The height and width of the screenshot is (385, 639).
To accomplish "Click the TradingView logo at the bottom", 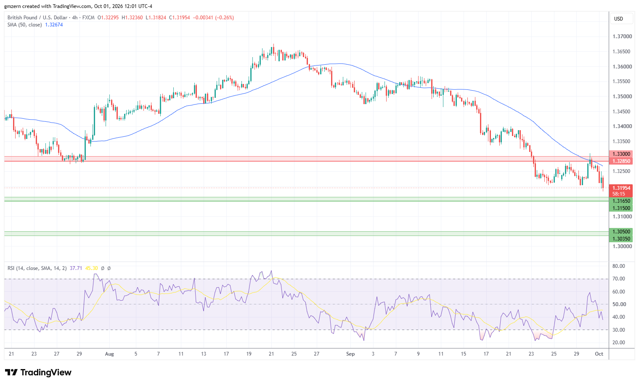I will coord(38,372).
